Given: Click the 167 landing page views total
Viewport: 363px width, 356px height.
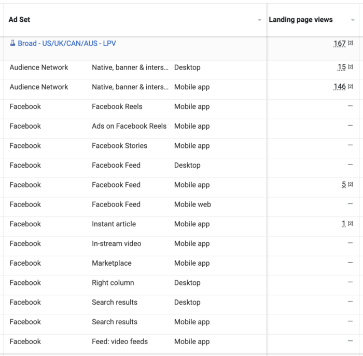Looking at the screenshot, I should (x=340, y=43).
